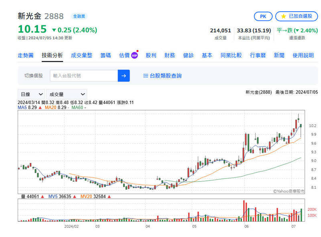Click the 輸入台股代號 input field
The image size is (321, 237).
click(x=84, y=75)
